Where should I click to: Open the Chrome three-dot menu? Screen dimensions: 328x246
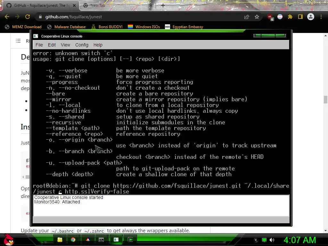(x=321, y=17)
